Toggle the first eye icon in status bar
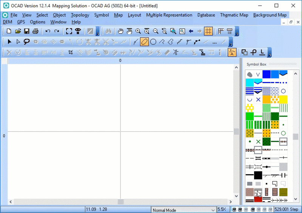This screenshot has height=213, width=302. (234, 210)
